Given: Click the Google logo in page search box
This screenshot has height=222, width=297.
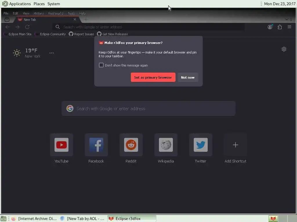Looking at the screenshot, I should [x=70, y=109].
